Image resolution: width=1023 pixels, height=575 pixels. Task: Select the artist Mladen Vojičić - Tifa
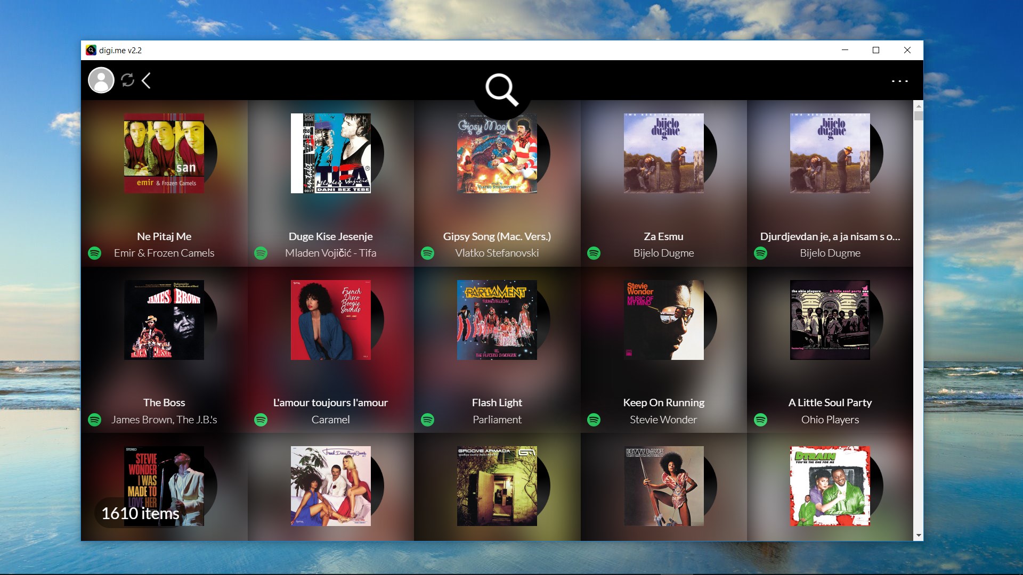(331, 253)
